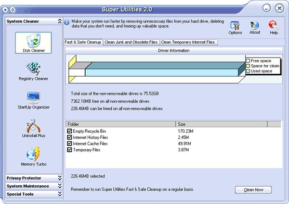Launch the StartUp Organizer

coord(33,100)
